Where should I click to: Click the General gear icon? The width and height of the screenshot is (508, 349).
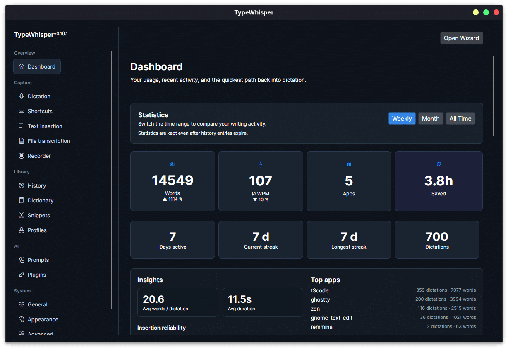pyautogui.click(x=22, y=304)
